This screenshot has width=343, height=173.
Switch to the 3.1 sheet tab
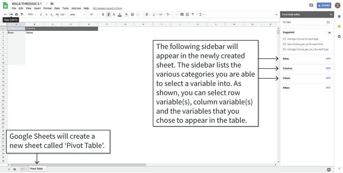(x=24, y=169)
